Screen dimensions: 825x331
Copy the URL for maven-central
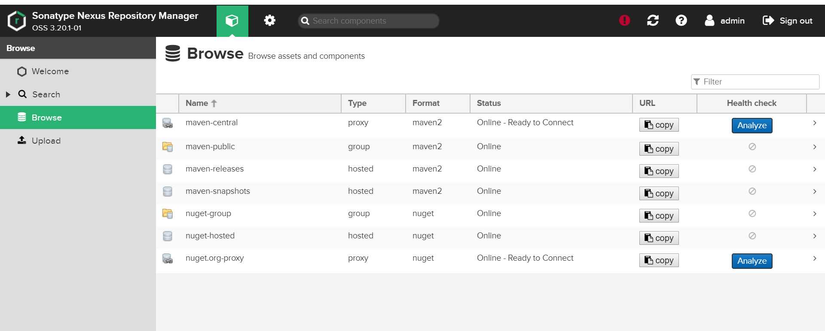click(659, 125)
